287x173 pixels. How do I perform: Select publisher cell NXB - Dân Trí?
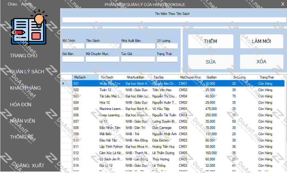138,128
